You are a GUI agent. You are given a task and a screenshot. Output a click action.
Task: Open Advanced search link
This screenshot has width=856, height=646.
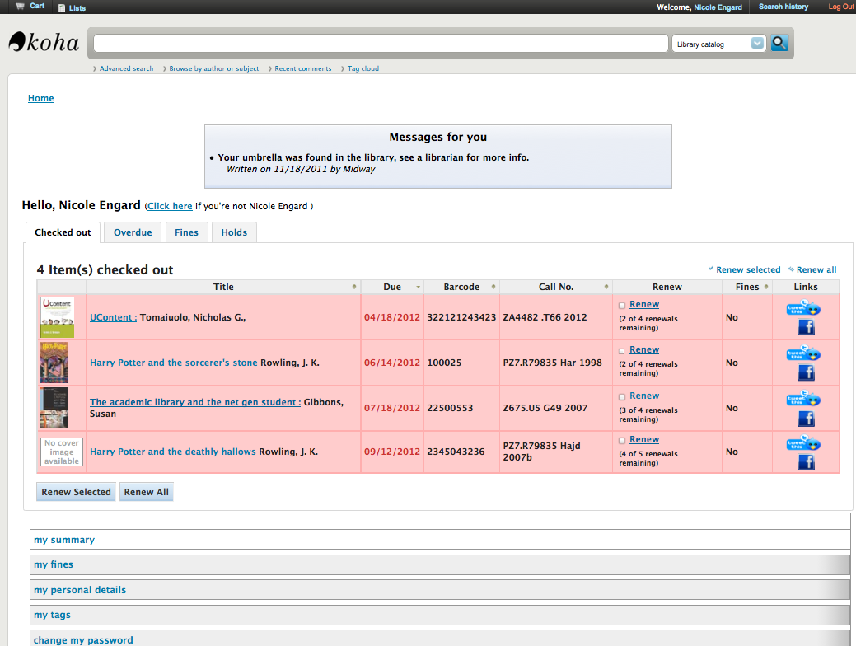[126, 68]
